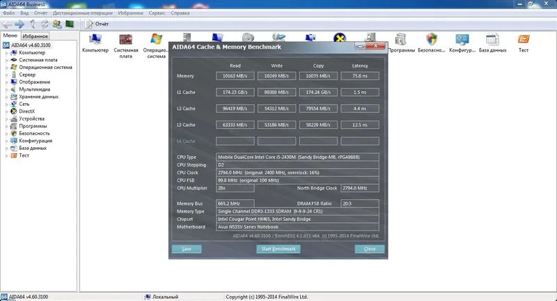The image size is (557, 301).
Task: Expand the Безопасность tree node
Action: (6, 134)
